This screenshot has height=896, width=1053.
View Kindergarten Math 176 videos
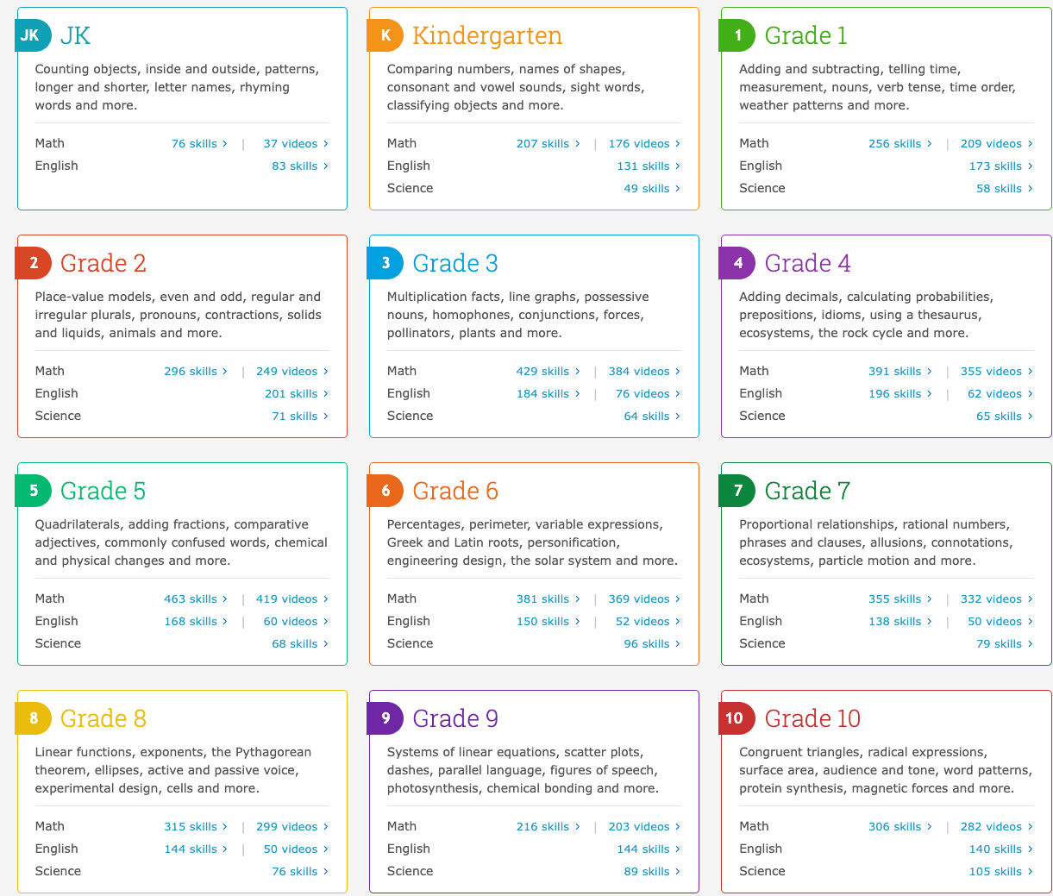[x=643, y=144]
